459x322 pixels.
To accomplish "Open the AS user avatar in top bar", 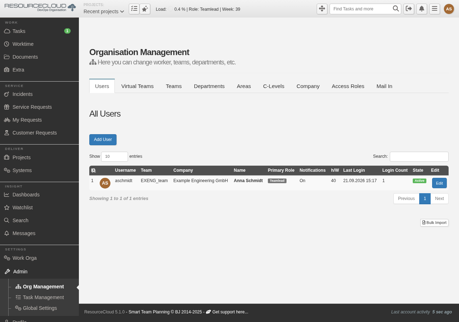I will pos(449,9).
